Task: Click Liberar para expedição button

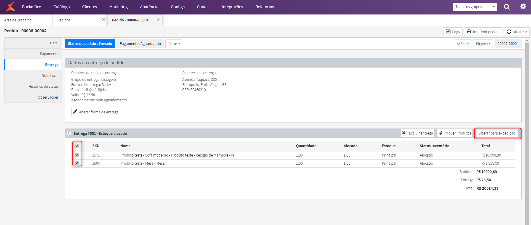Action: click(x=497, y=133)
